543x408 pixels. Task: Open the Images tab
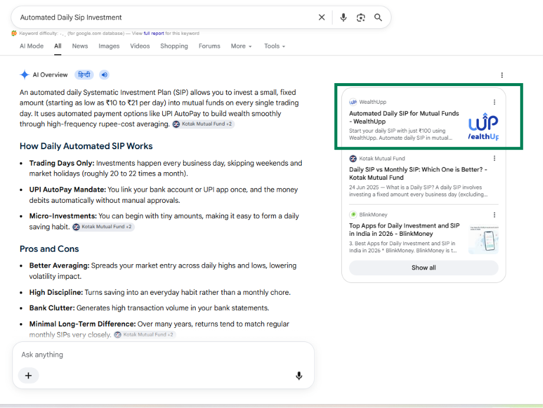pos(108,46)
